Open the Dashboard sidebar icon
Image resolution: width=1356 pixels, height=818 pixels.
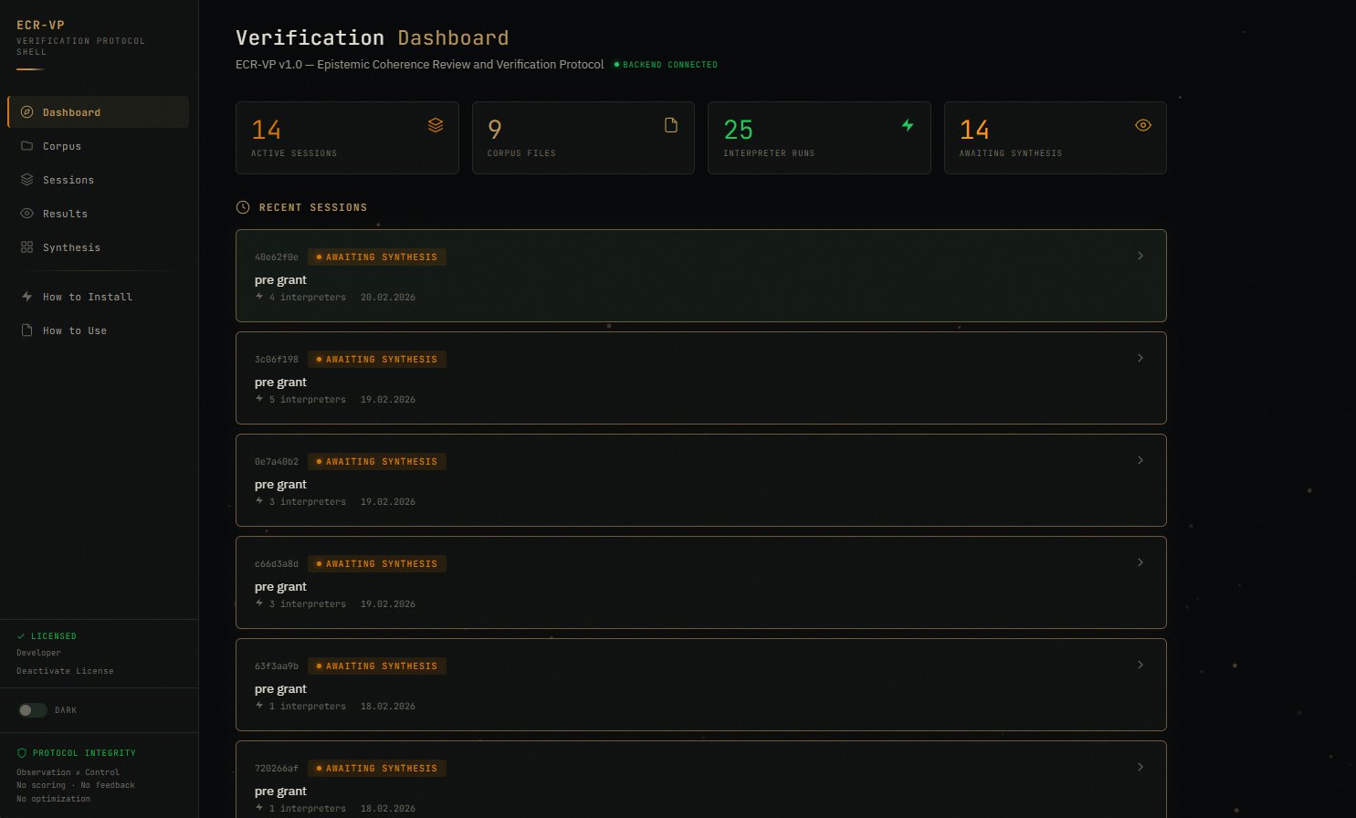point(27,112)
